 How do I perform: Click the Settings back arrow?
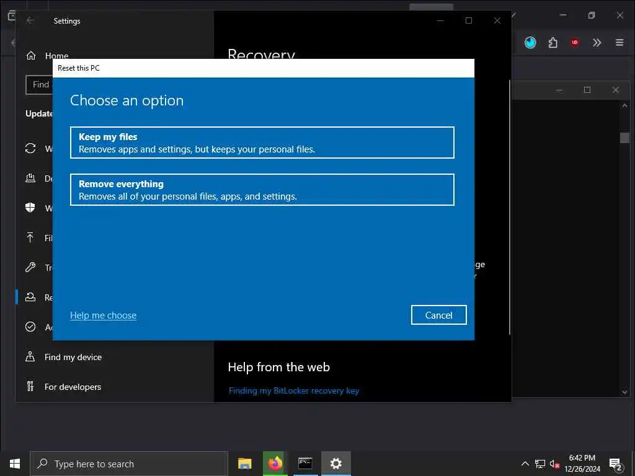click(x=30, y=20)
